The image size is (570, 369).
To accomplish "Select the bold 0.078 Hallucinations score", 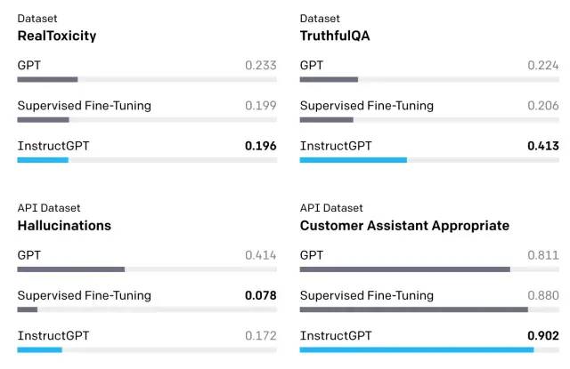I will [x=261, y=295].
